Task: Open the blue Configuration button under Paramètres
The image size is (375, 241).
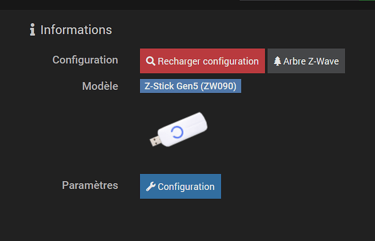Action: pos(180,186)
